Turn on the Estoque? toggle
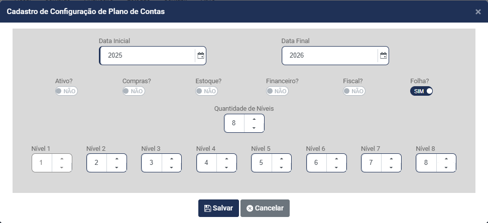 206,91
